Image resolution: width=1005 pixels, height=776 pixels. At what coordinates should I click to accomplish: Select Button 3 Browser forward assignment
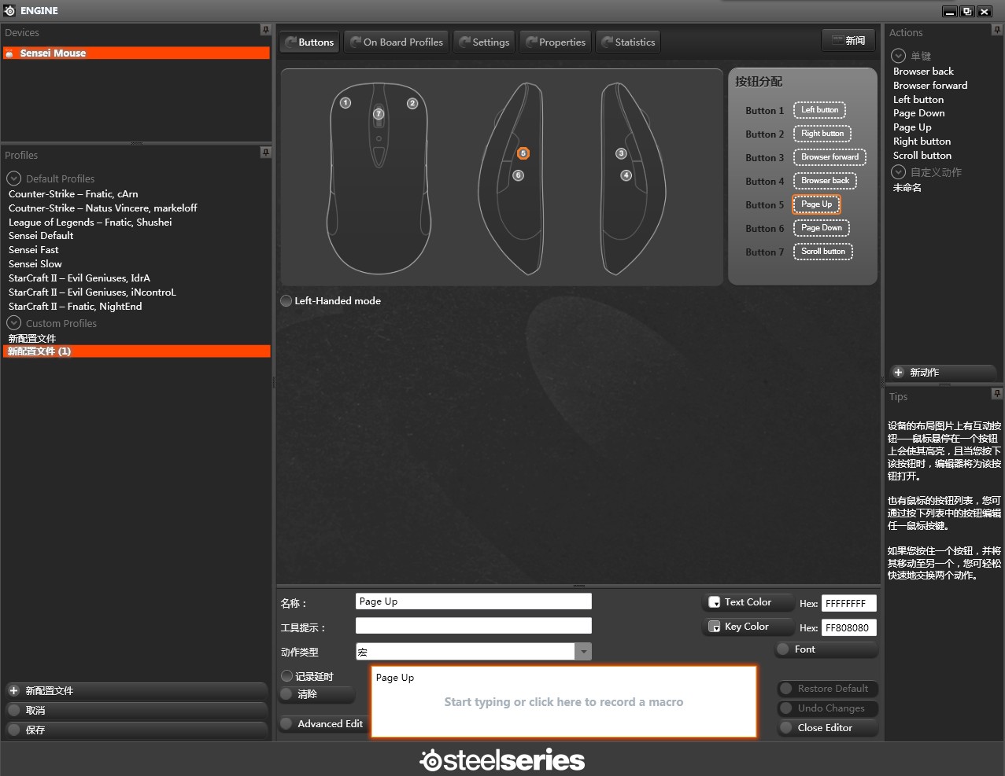click(829, 157)
